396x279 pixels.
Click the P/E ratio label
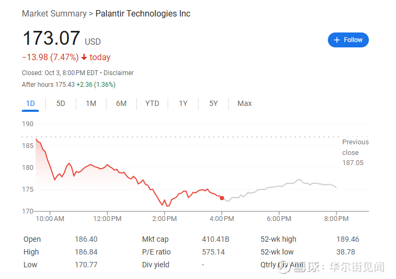pos(155,252)
